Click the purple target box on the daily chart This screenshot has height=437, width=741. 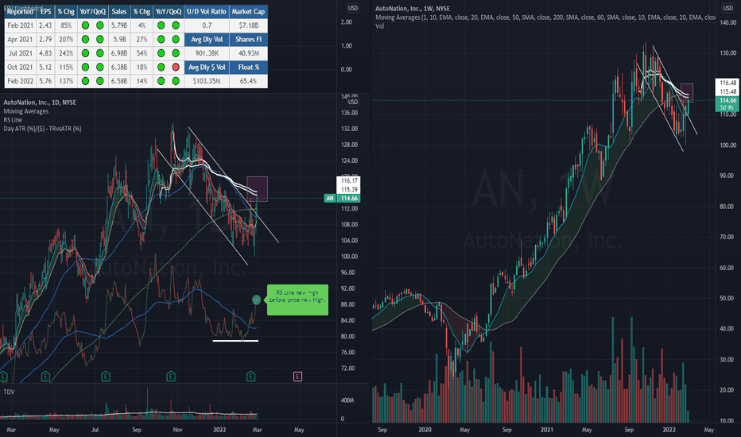click(257, 188)
